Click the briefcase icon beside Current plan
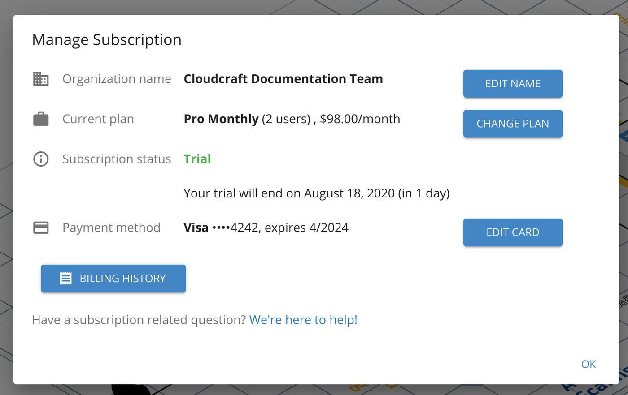 tap(41, 119)
